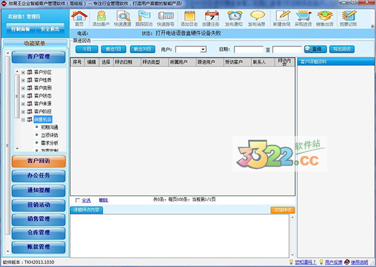The image size is (376, 267).
Task: Click the people icon beside 客户分区
Action: tap(29, 72)
